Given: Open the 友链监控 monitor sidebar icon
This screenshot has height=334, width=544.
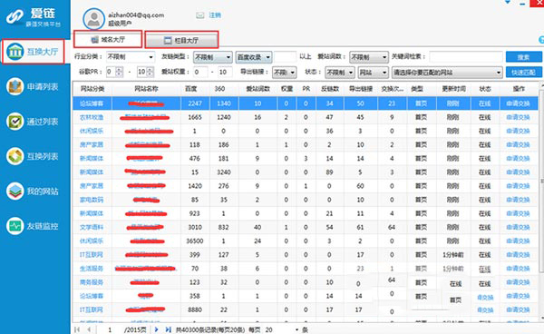Looking at the screenshot, I should 15,226.
